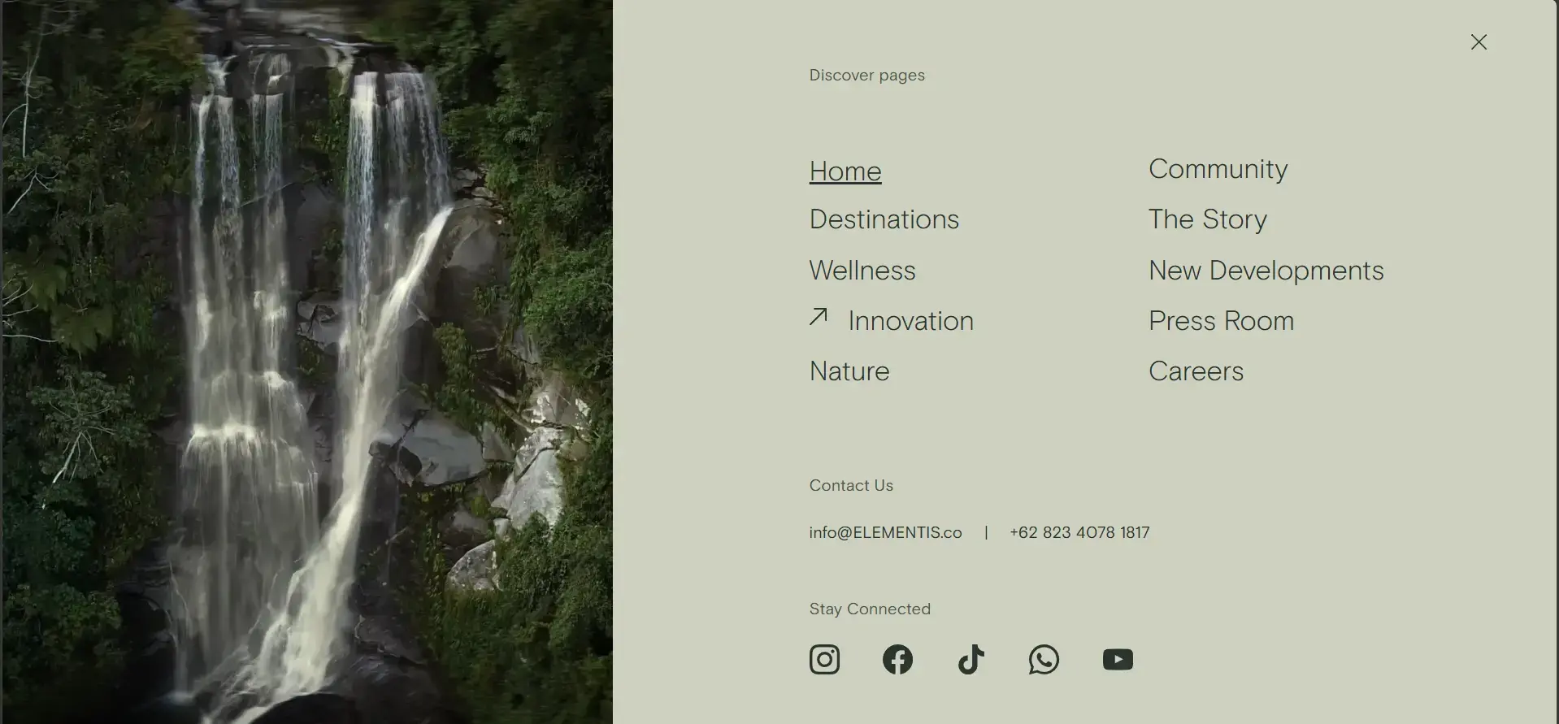Click the 'Contact Us' label
The width and height of the screenshot is (1559, 724).
coord(851,485)
